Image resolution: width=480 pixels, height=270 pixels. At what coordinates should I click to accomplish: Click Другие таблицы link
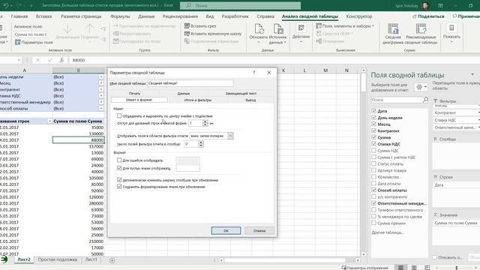pos(388,232)
